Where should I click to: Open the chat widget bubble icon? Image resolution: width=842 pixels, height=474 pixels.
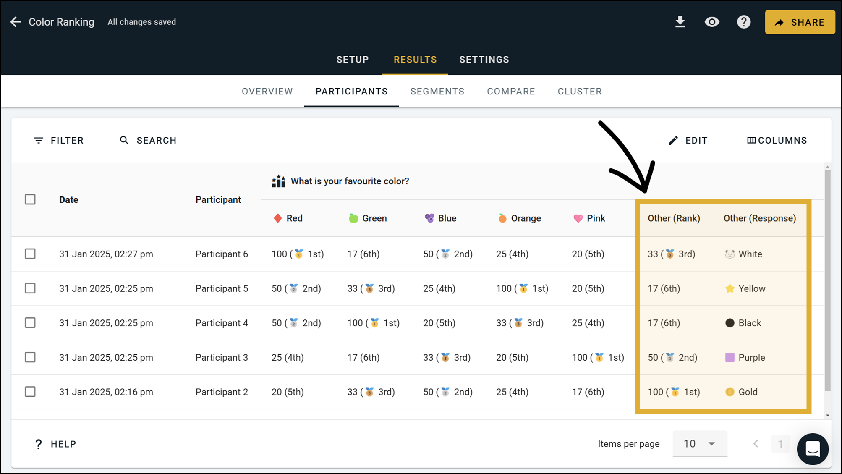[813, 449]
